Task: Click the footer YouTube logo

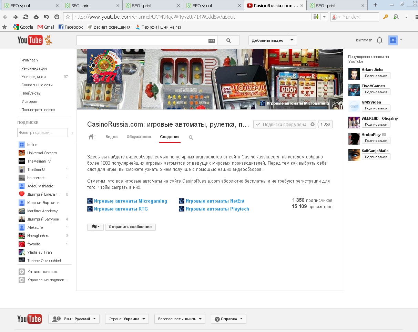Action: (x=30, y=319)
